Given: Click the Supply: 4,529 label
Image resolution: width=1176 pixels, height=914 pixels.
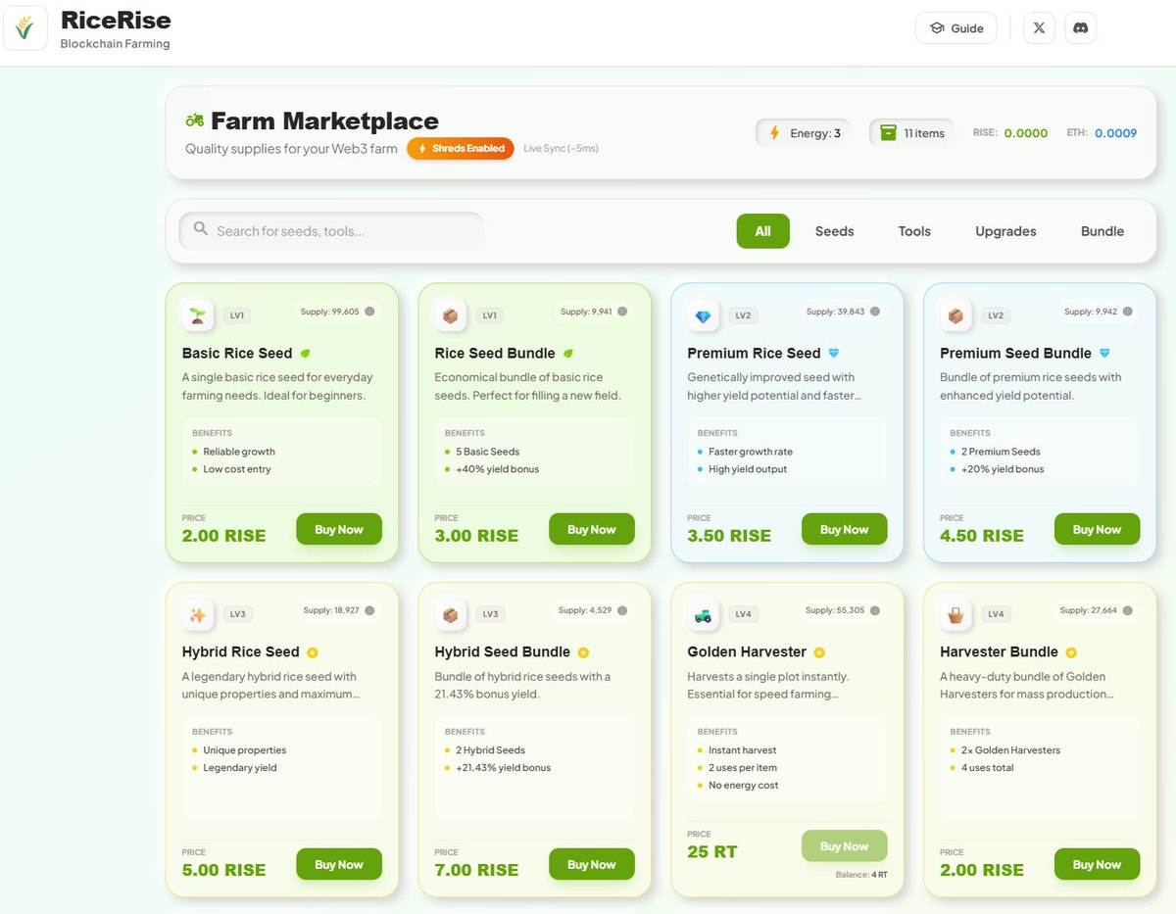Looking at the screenshot, I should click(x=585, y=610).
